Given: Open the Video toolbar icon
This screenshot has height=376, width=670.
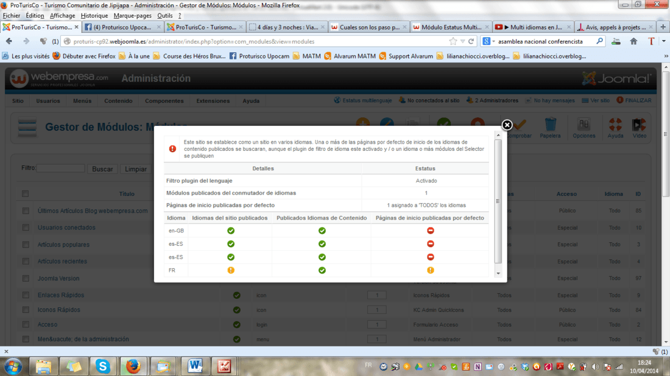Looking at the screenshot, I should (639, 128).
